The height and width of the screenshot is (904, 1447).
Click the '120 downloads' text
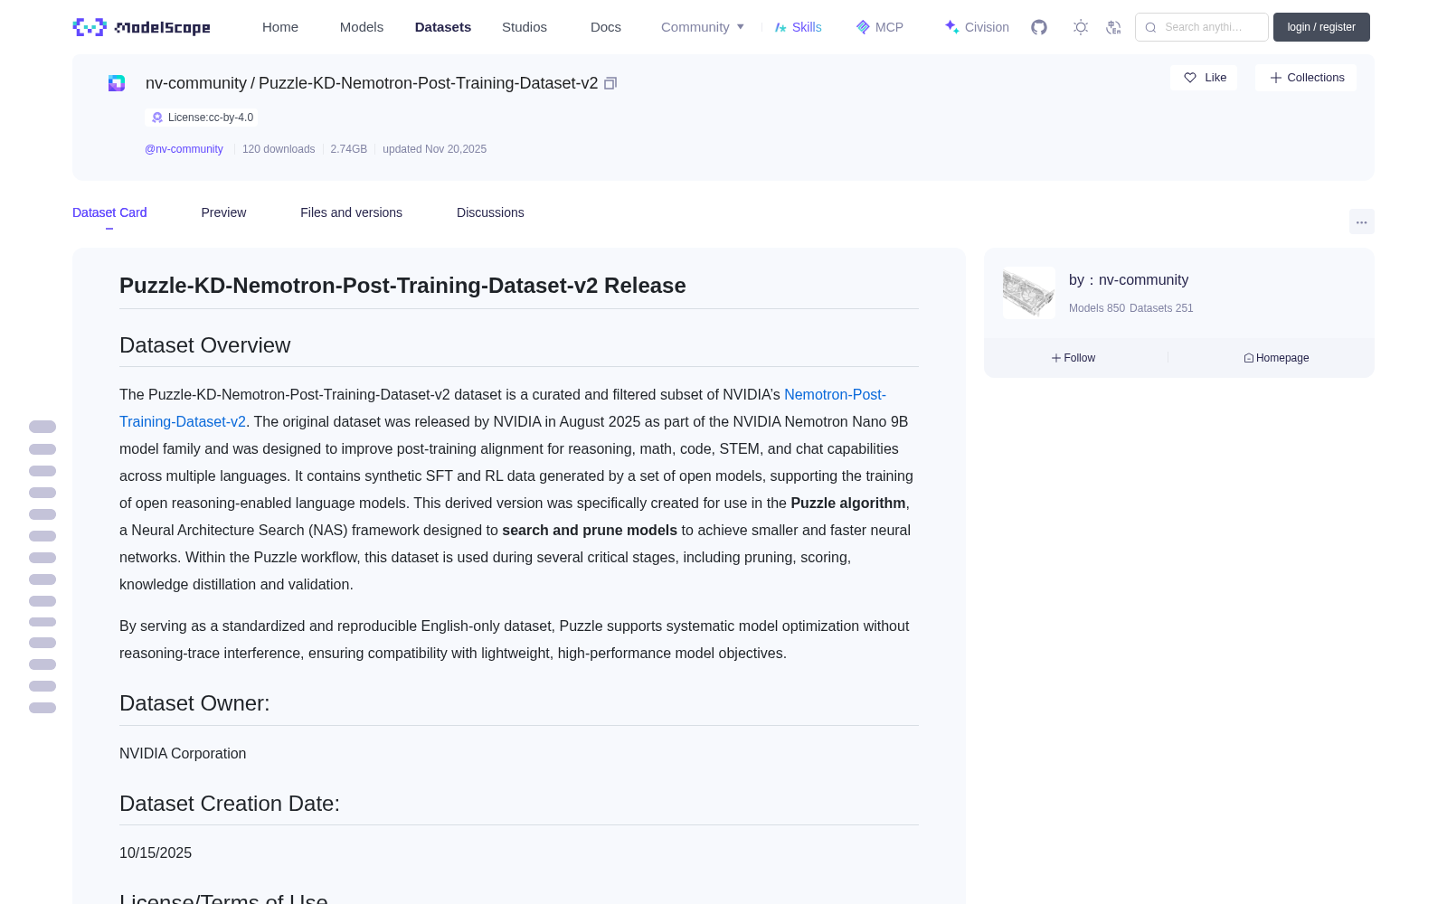click(x=279, y=149)
